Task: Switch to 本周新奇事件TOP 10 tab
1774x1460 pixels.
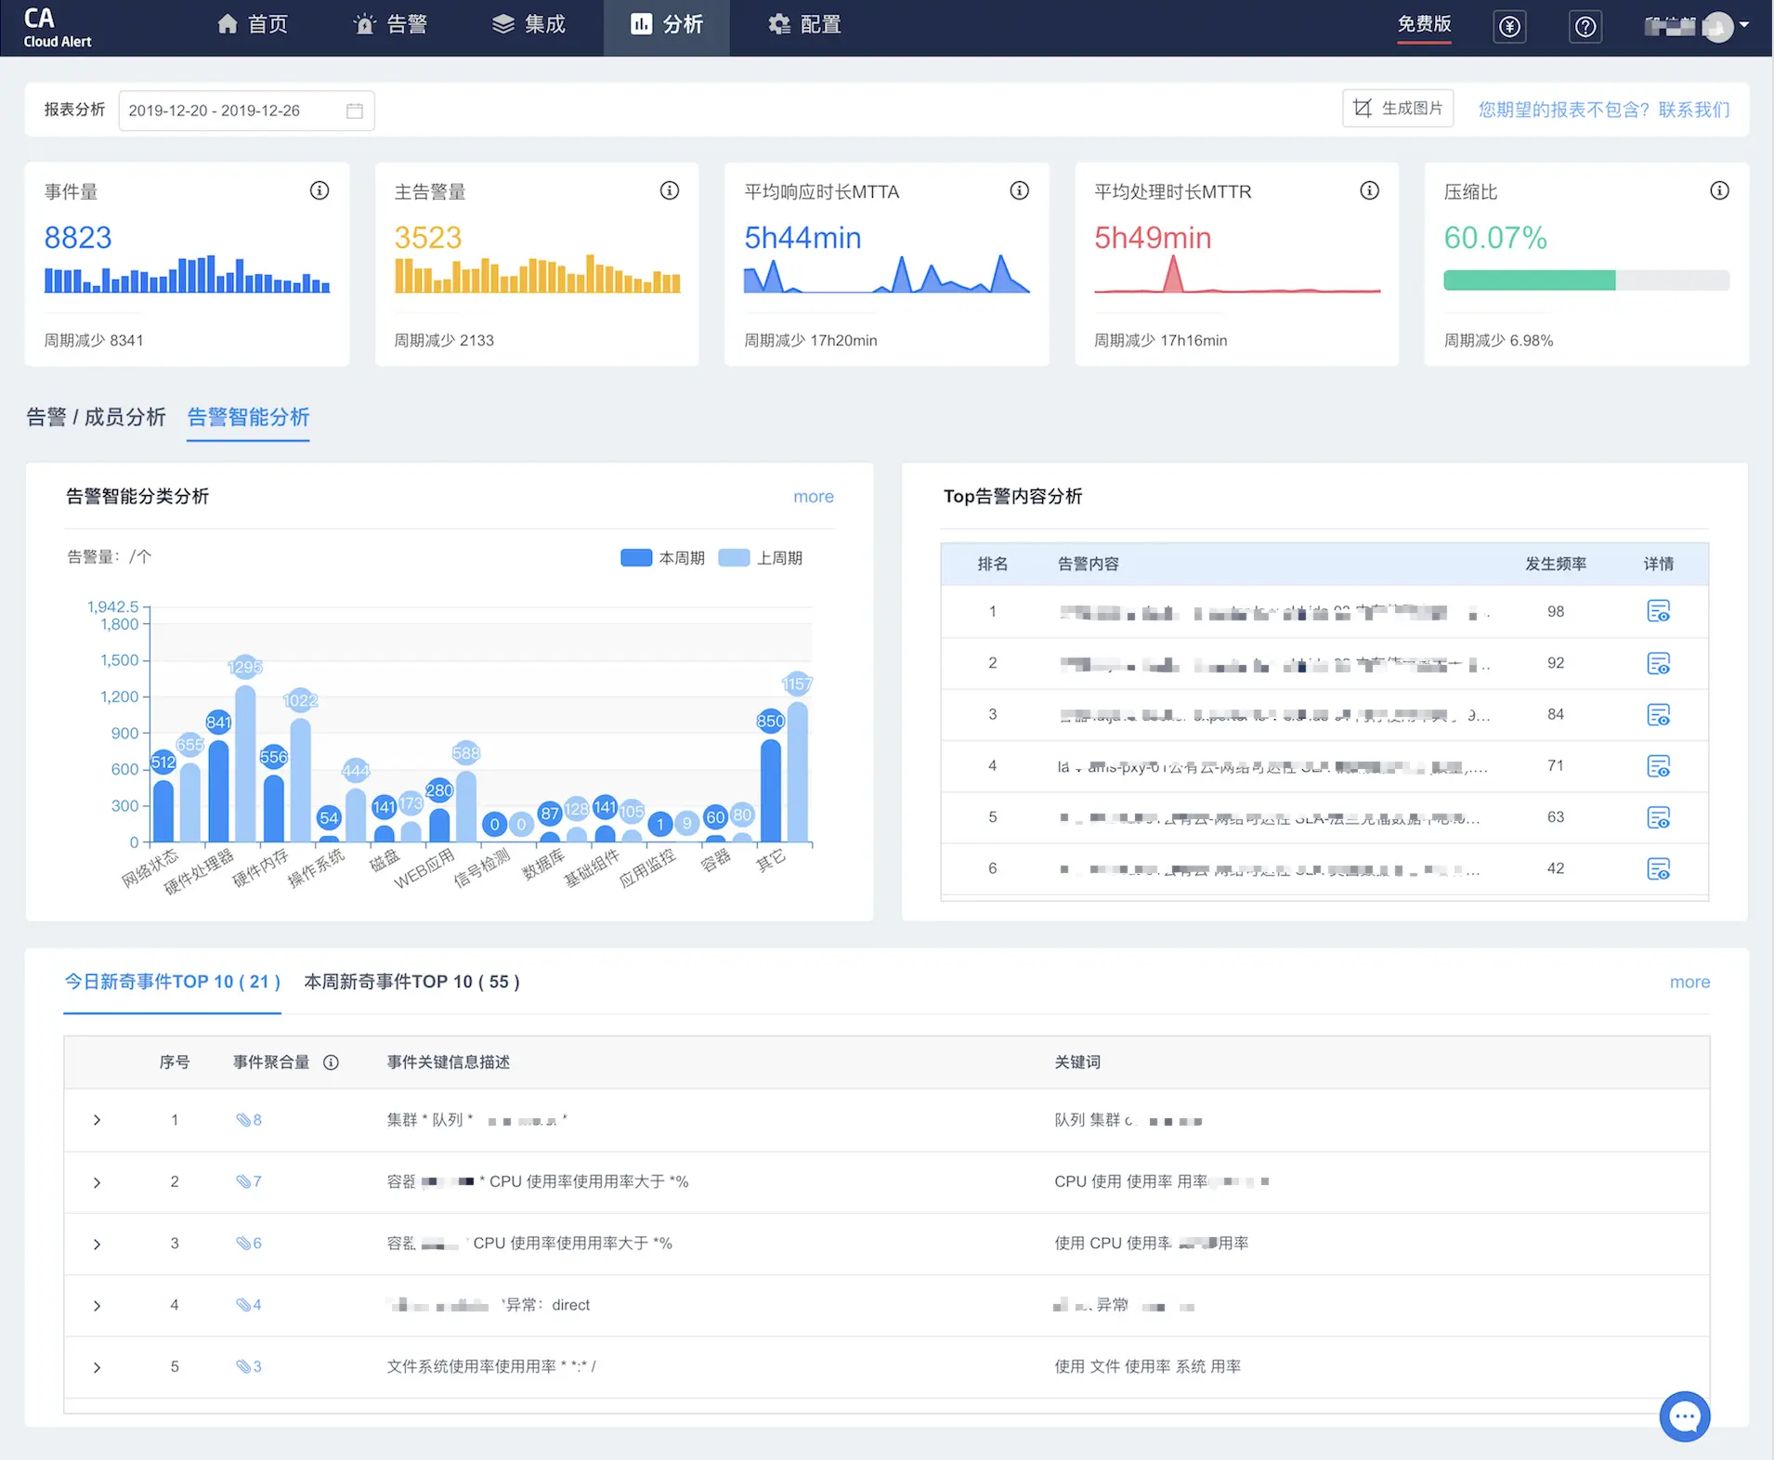Action: pos(411,982)
